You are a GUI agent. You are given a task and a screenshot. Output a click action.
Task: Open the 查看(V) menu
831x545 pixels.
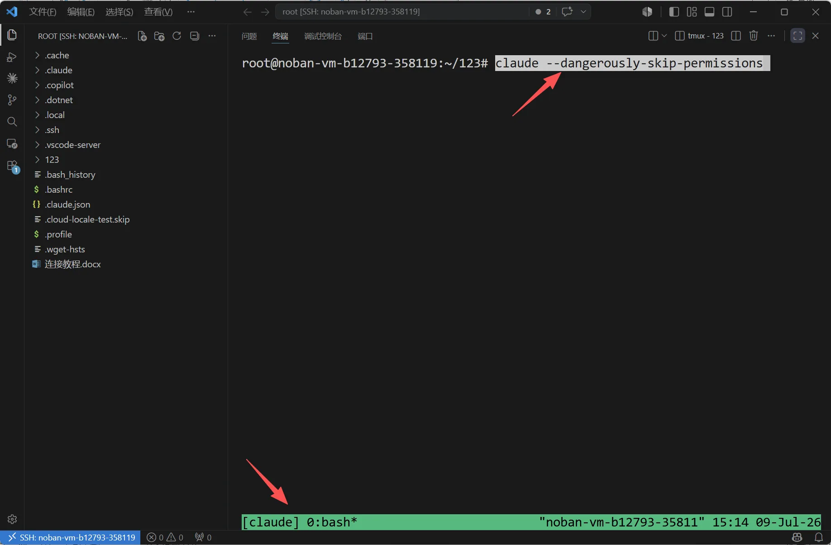158,12
